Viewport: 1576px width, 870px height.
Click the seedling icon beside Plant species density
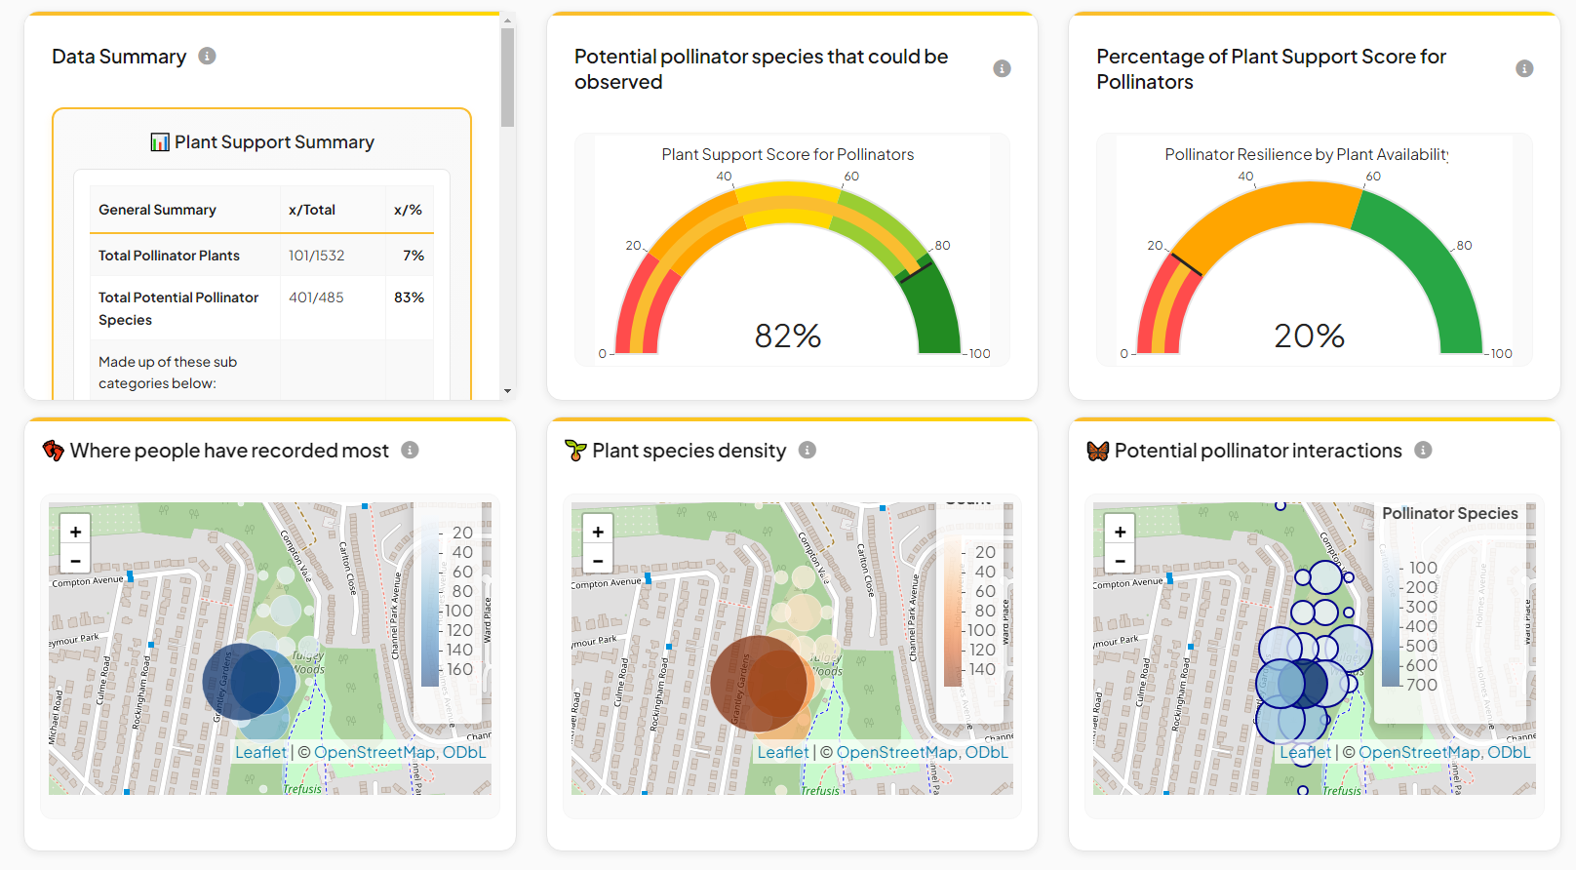575,451
